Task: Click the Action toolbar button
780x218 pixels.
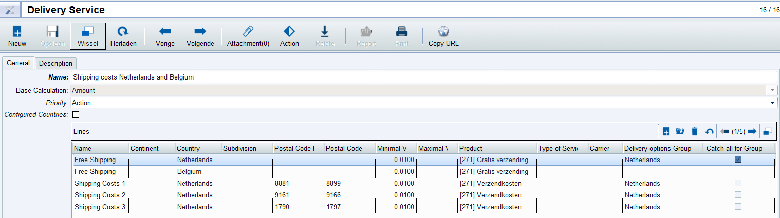Action: pyautogui.click(x=289, y=35)
